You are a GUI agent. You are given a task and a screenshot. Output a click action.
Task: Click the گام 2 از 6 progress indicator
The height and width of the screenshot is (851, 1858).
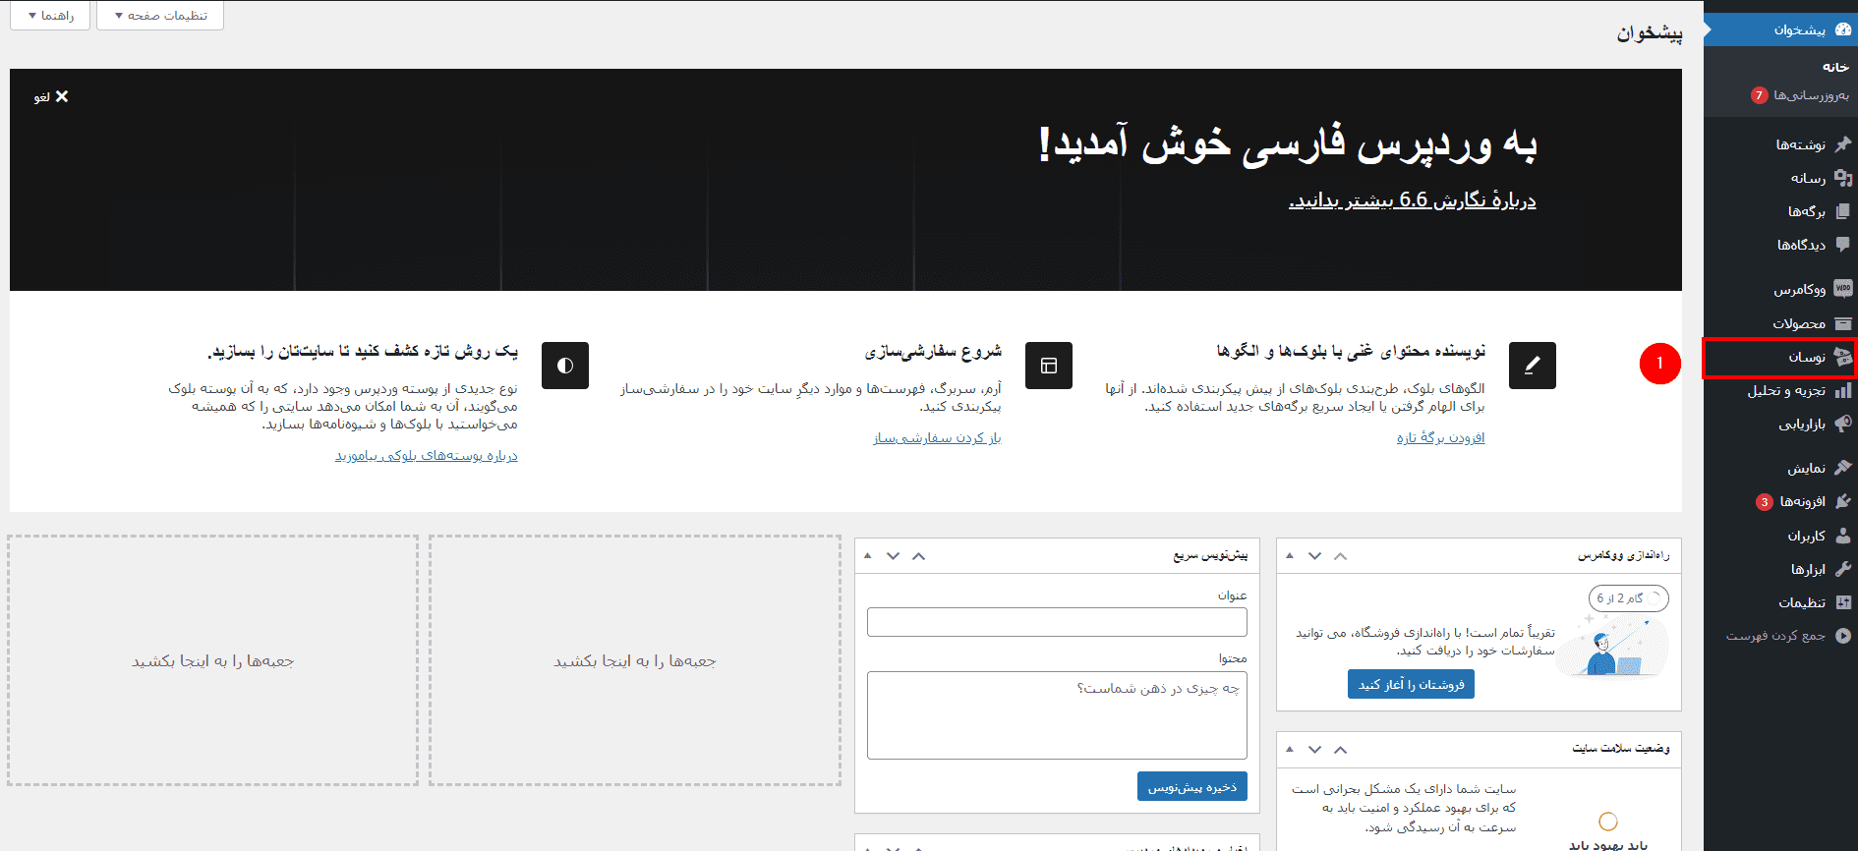pos(1628,598)
